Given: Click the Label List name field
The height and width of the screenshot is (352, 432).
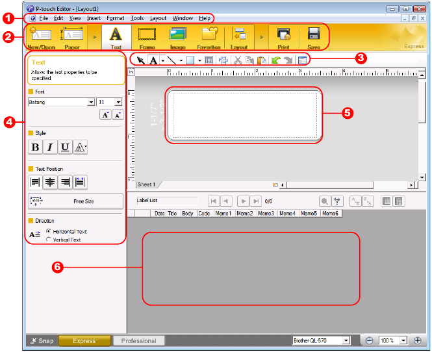Looking at the screenshot, I should pyautogui.click(x=167, y=201).
